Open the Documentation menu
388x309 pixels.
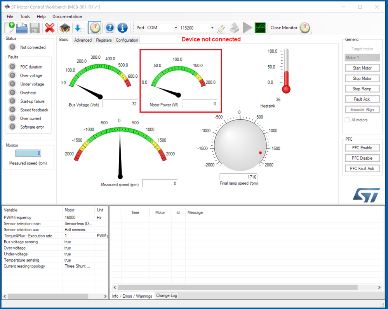click(x=67, y=17)
